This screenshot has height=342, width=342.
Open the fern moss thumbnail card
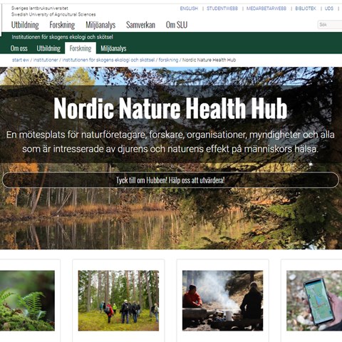27,301
